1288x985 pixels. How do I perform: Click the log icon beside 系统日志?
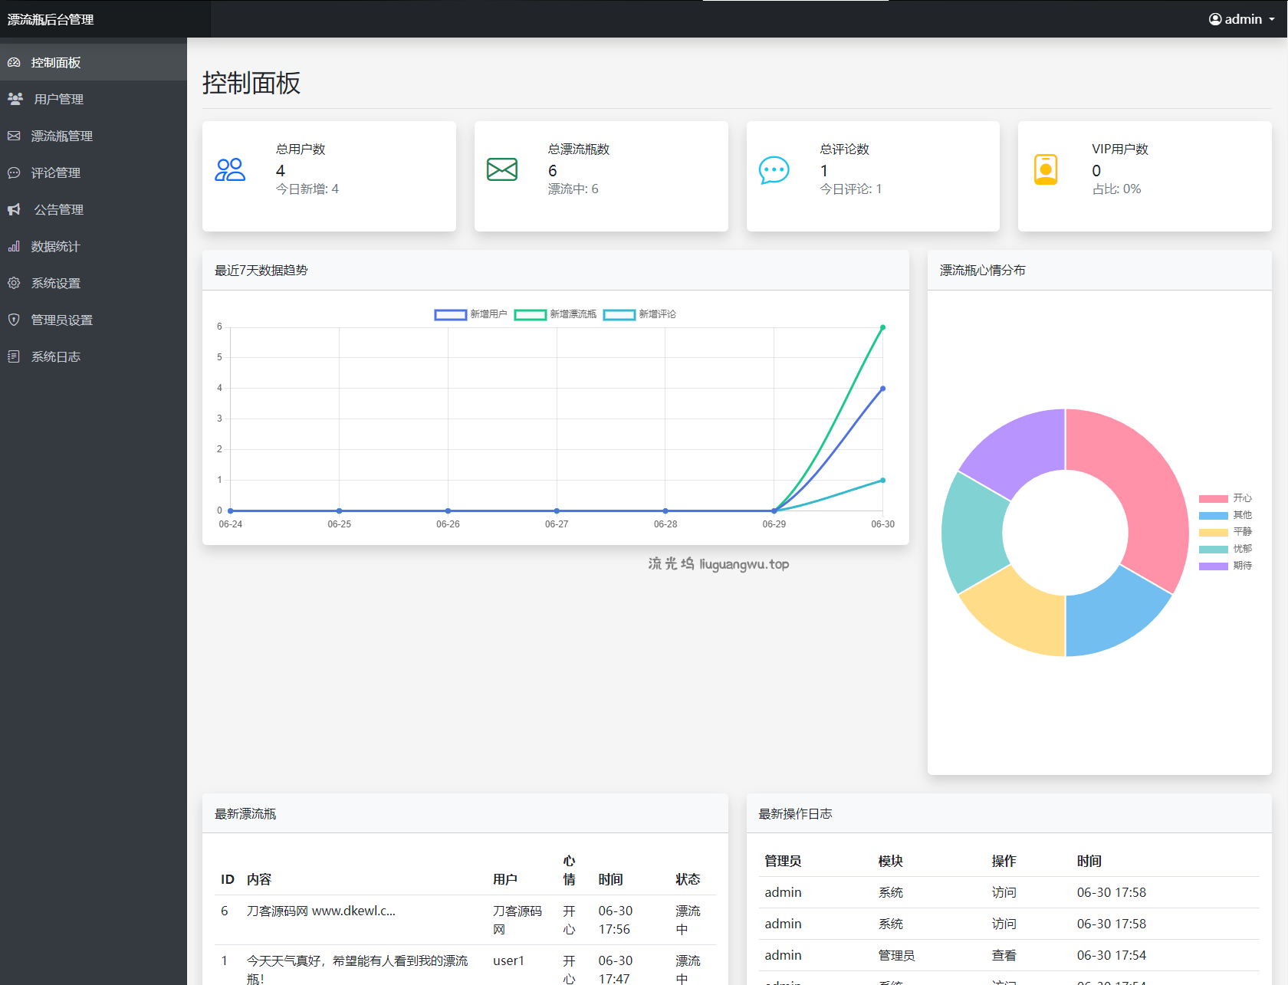(x=14, y=356)
